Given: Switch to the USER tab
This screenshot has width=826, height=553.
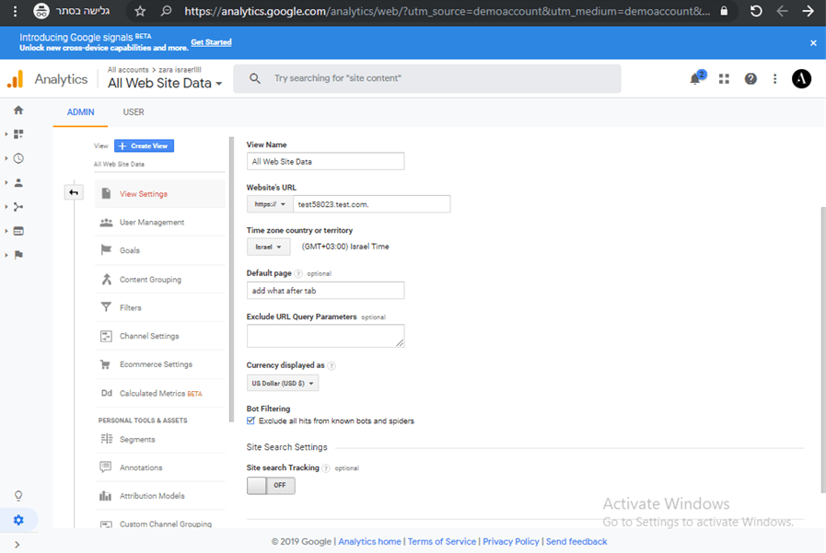Looking at the screenshot, I should tap(134, 112).
